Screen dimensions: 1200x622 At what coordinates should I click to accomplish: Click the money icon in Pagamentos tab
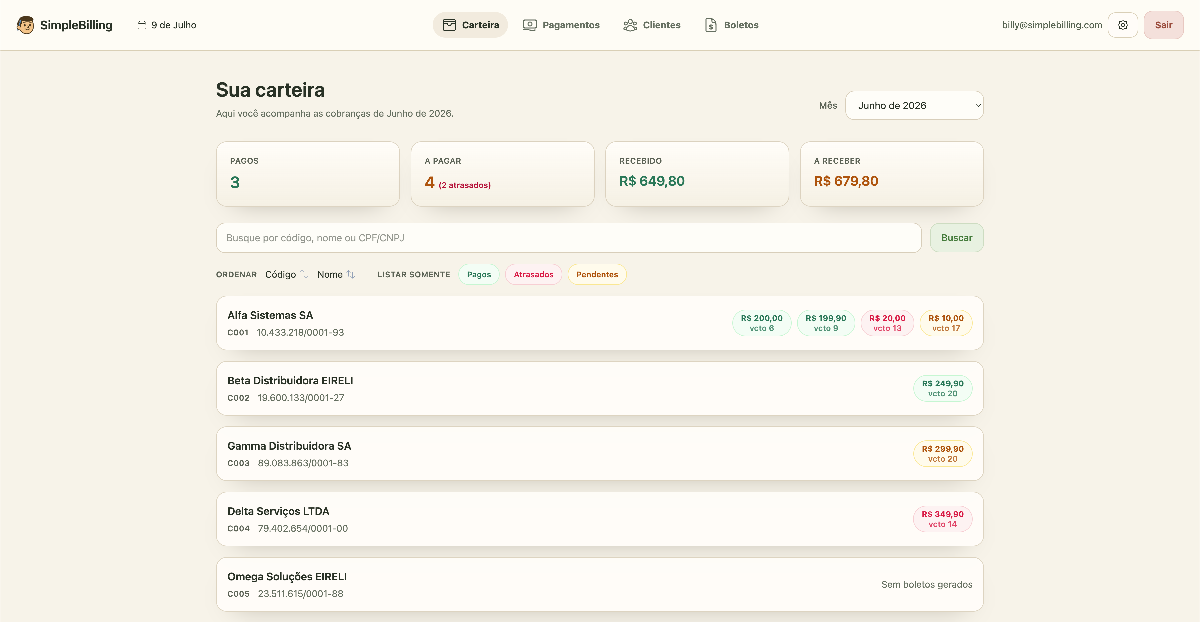coord(530,25)
